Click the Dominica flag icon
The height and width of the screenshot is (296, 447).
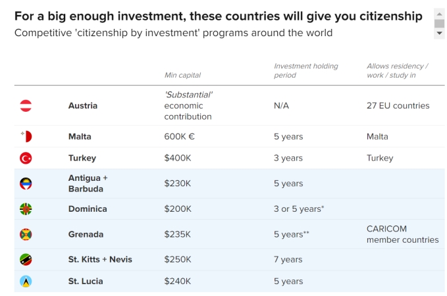(26, 209)
